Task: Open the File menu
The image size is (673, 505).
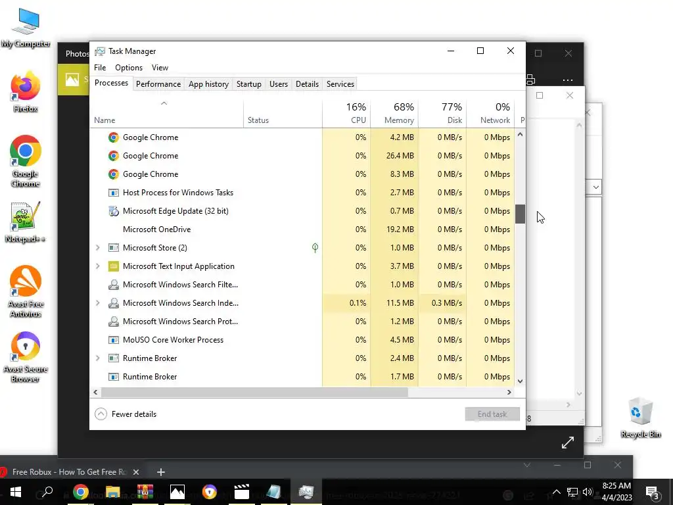Action: [100, 68]
